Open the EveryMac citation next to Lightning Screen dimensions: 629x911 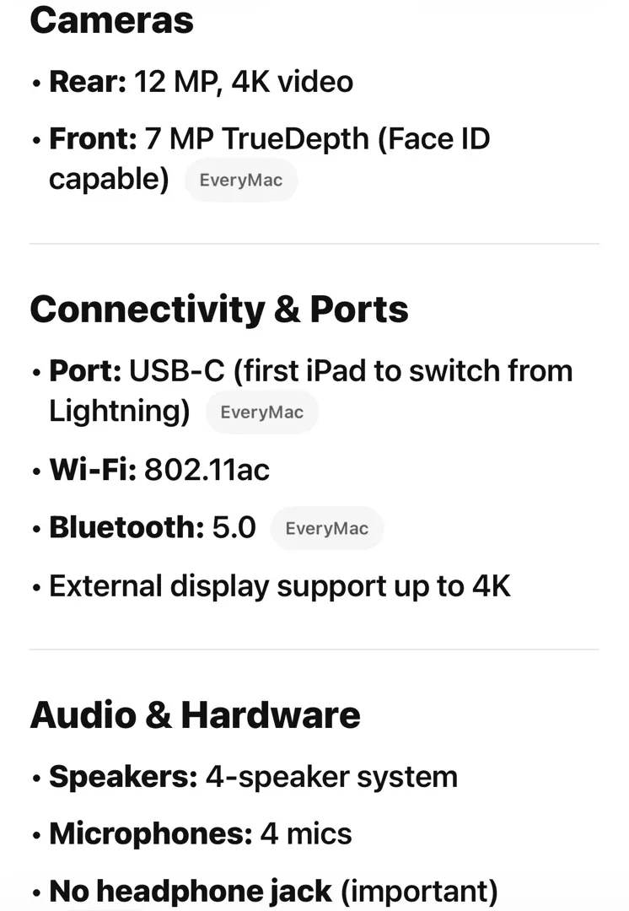click(261, 412)
